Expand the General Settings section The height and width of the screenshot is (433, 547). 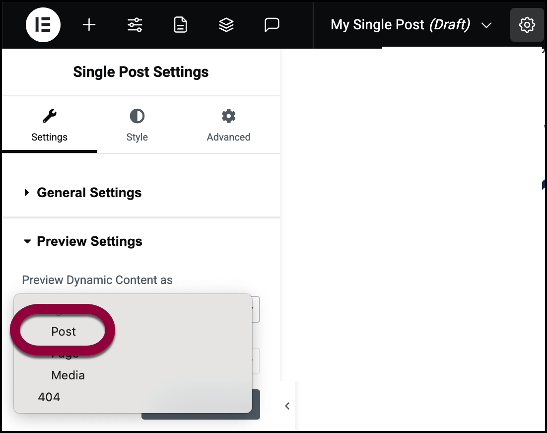pos(89,193)
